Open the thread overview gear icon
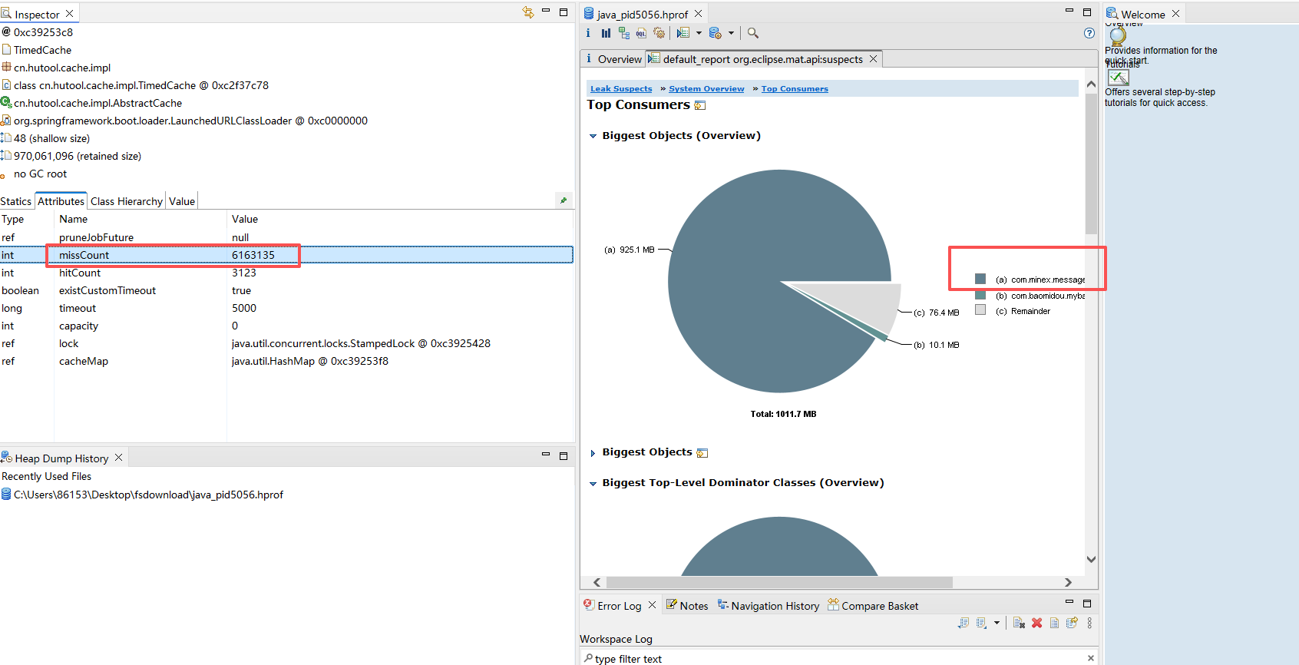Screen dimensions: 1299x665 click(x=659, y=33)
